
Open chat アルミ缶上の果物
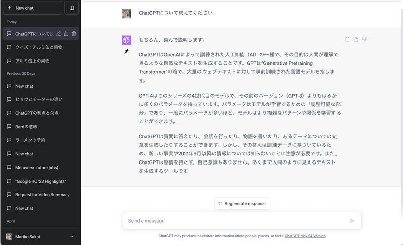(x=41, y=61)
